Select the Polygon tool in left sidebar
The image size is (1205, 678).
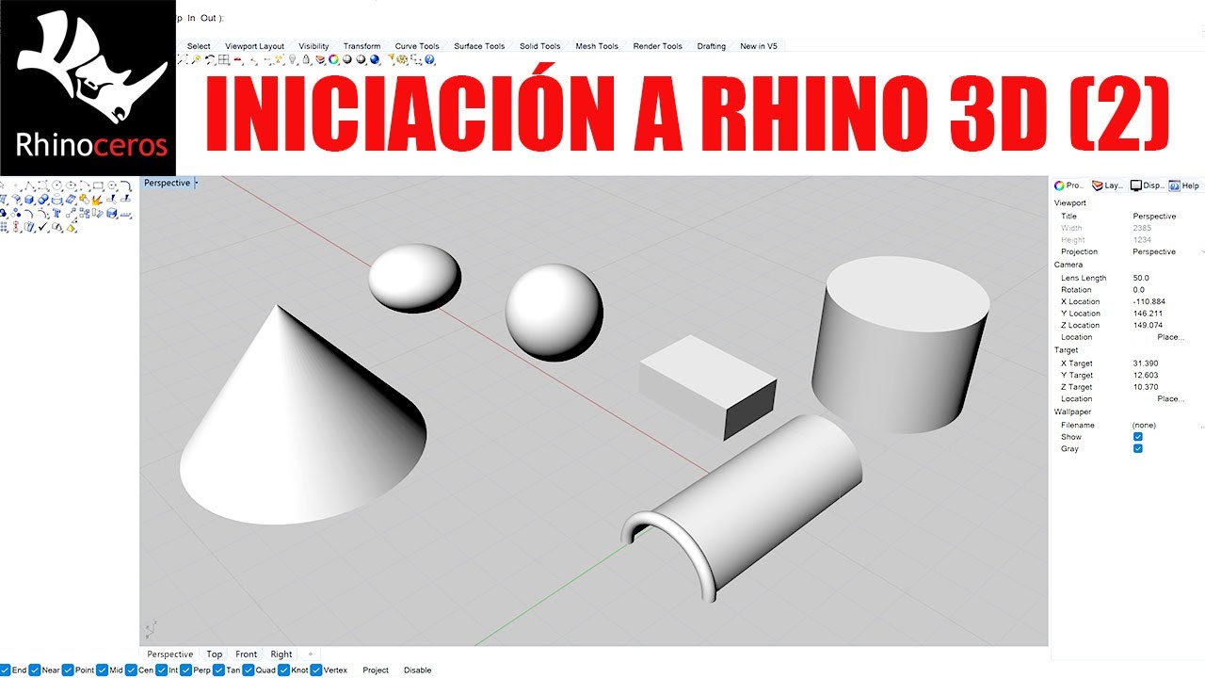tap(111, 186)
